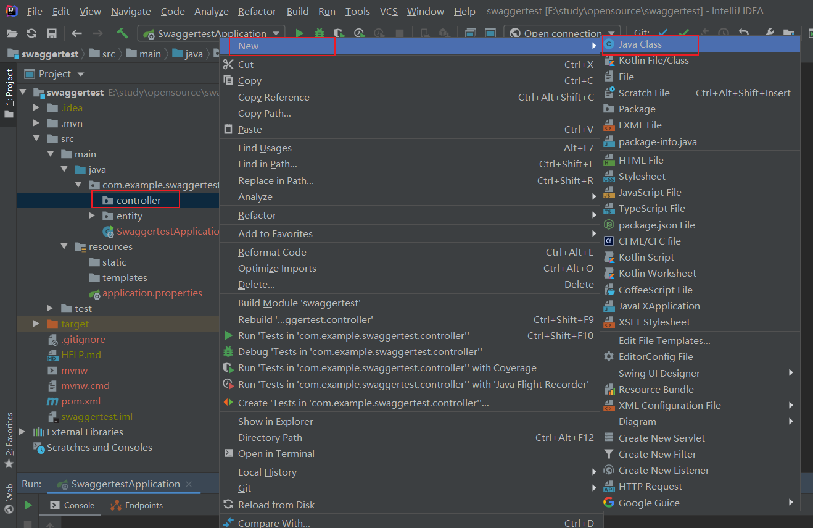Click the Build project hammer icon
The image size is (813, 528).
coord(122,33)
